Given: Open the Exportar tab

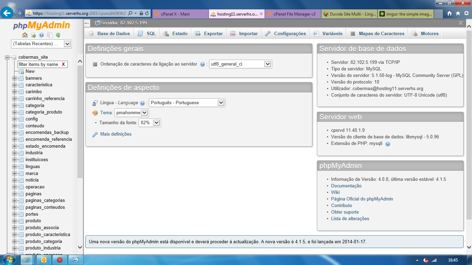Looking at the screenshot, I should pos(209,33).
